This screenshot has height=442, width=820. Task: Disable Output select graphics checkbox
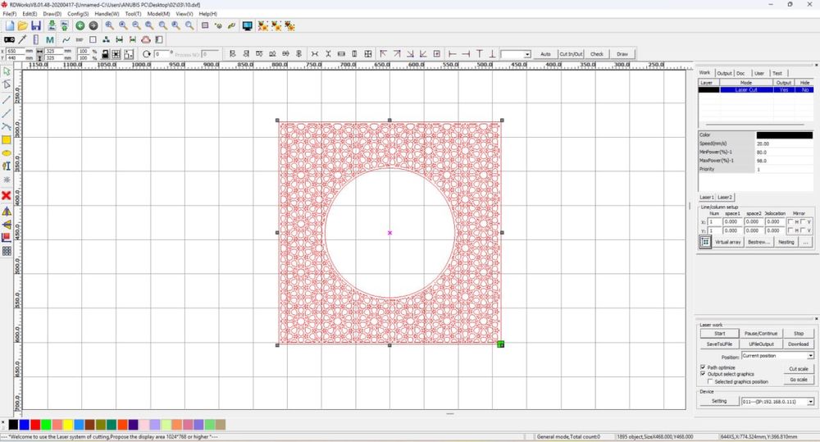[703, 374]
